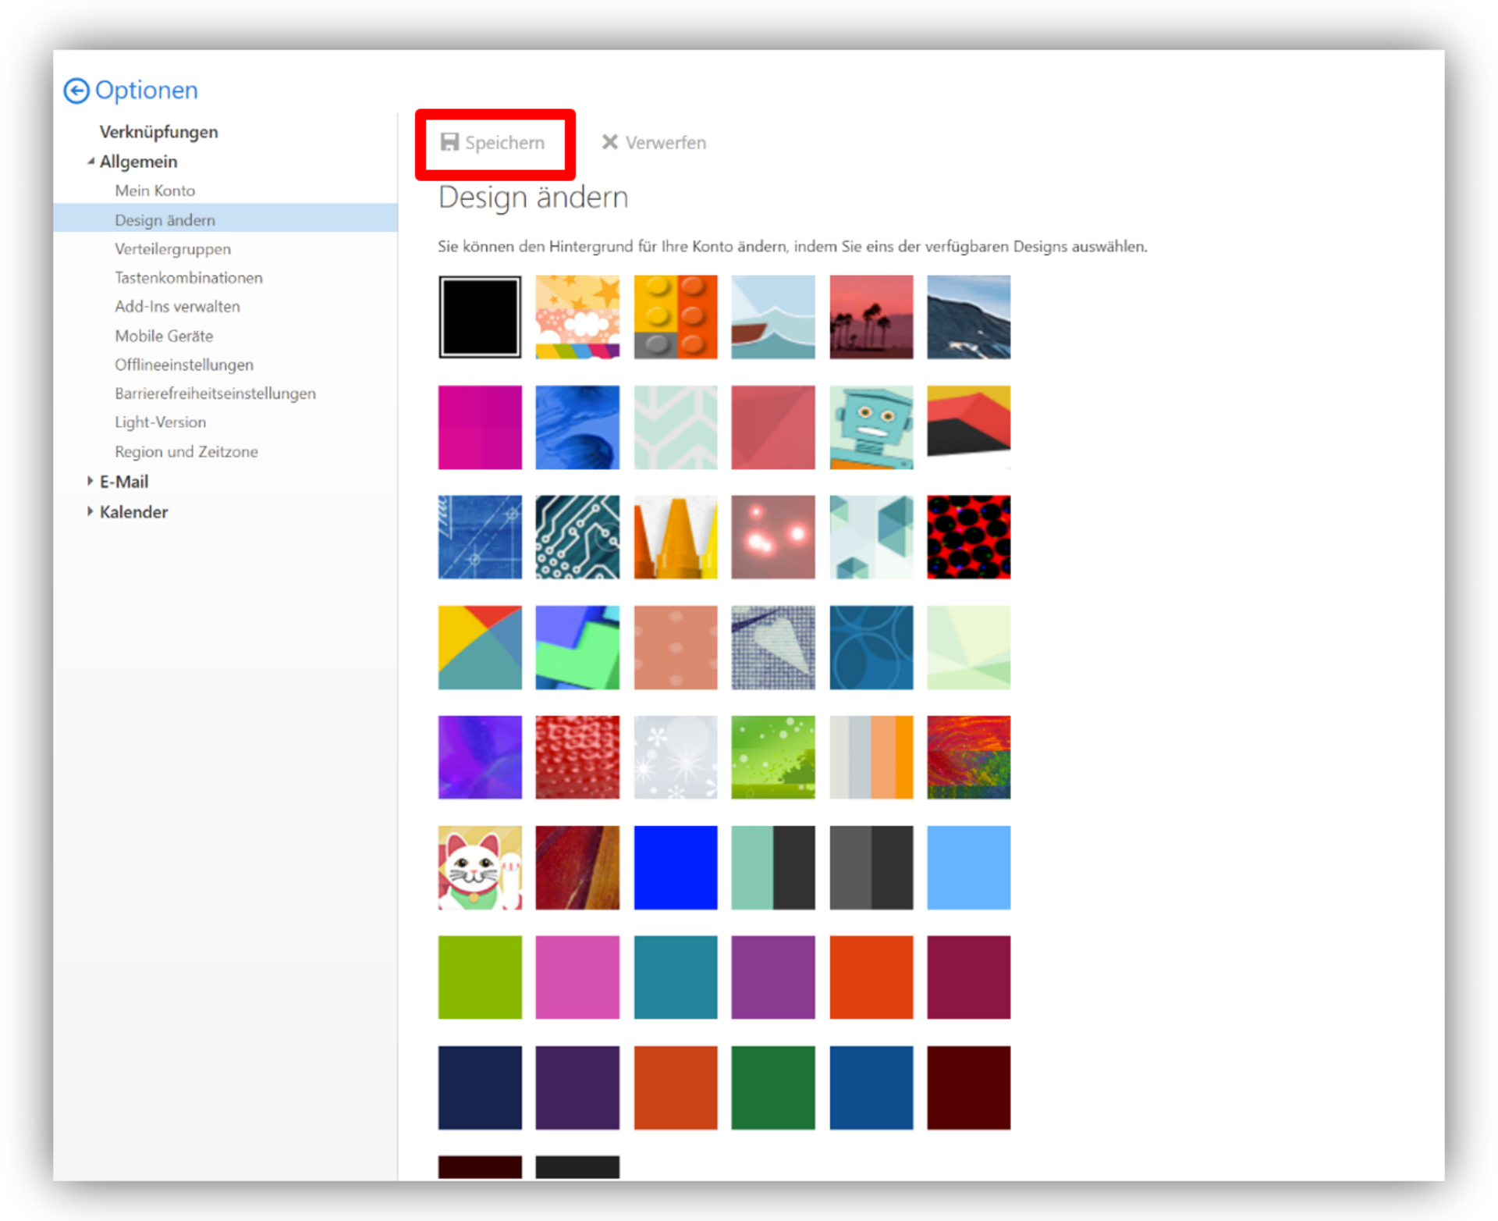Open Mein Konto settings
Image resolution: width=1498 pixels, height=1221 pixels.
(x=154, y=190)
